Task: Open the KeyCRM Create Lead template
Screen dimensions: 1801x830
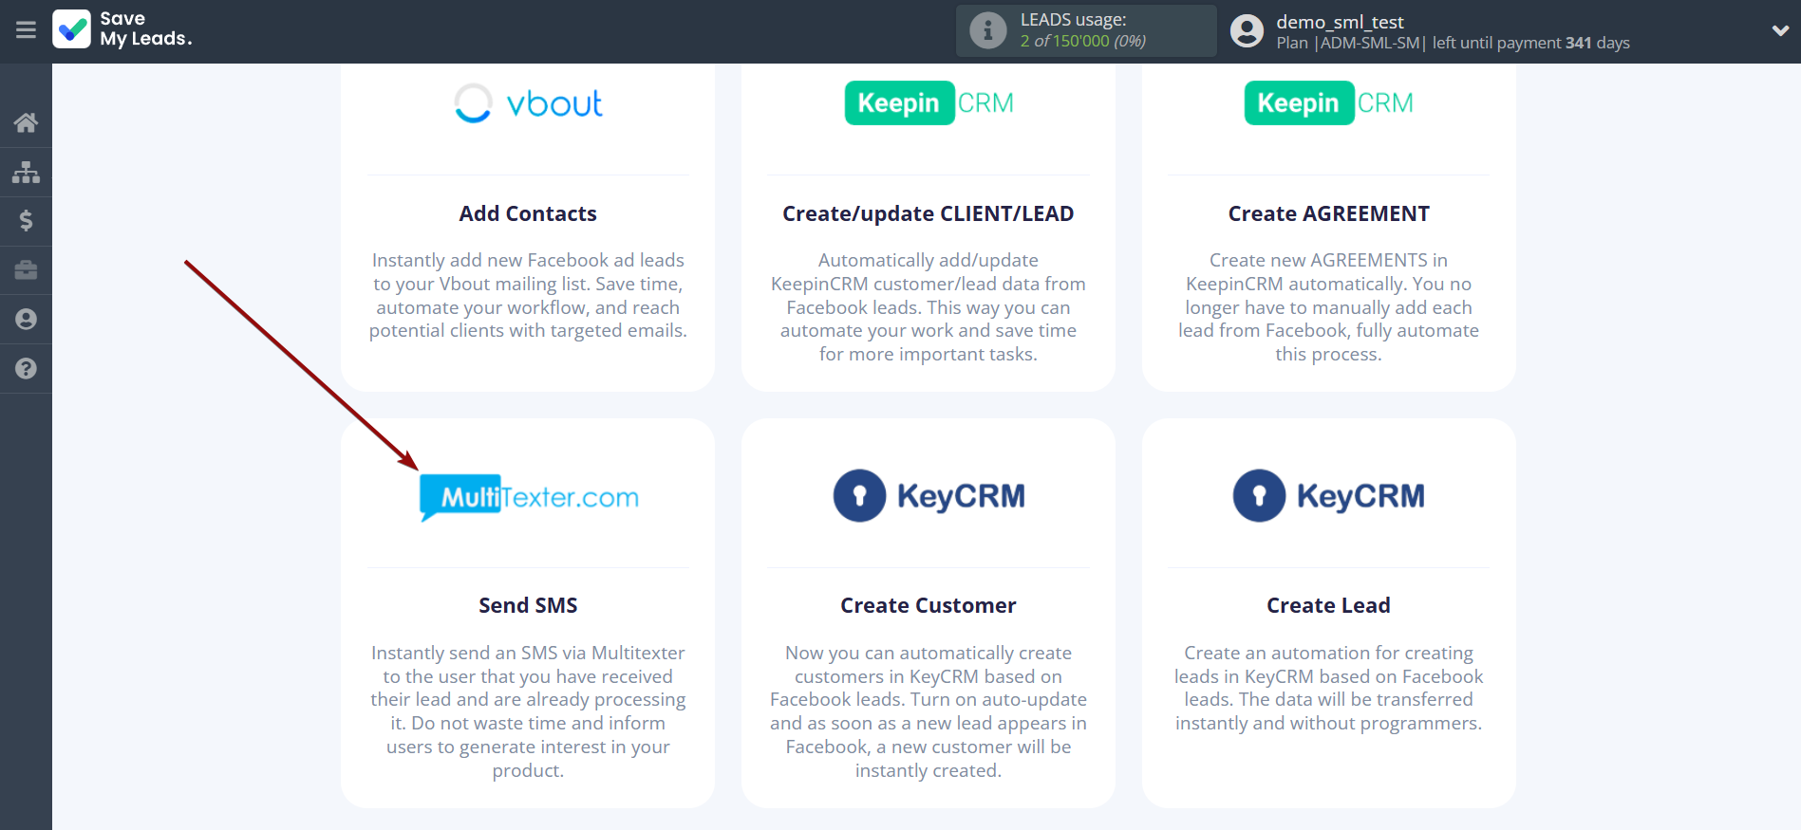Action: (1328, 605)
